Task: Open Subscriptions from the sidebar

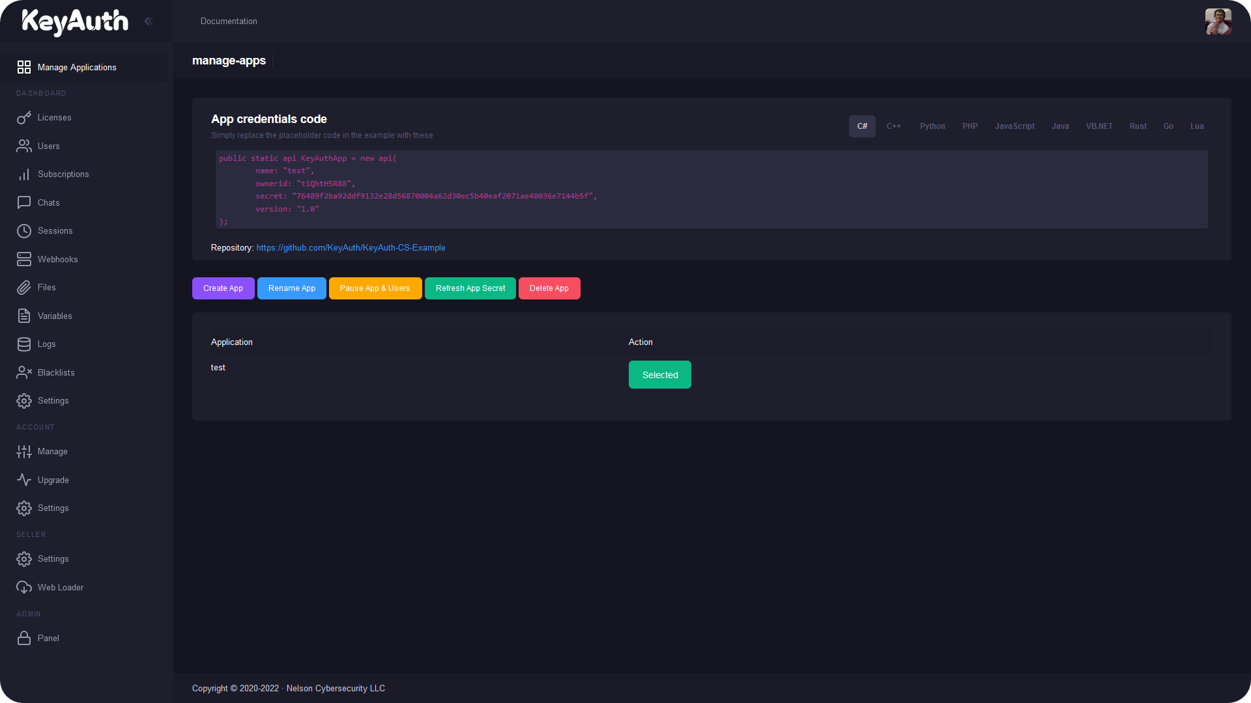Action: pyautogui.click(x=24, y=174)
